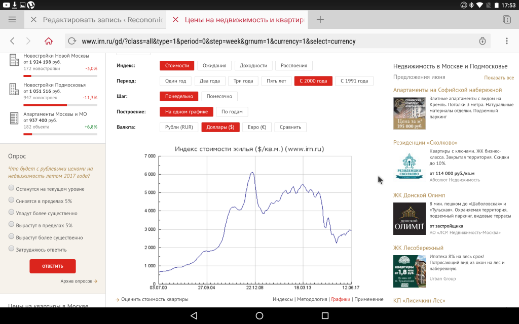Submit poll with 'Ответить' button

click(x=53, y=266)
